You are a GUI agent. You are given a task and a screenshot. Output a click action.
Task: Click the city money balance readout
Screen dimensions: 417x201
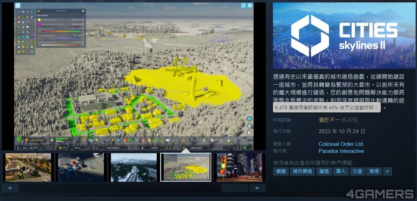[196, 148]
